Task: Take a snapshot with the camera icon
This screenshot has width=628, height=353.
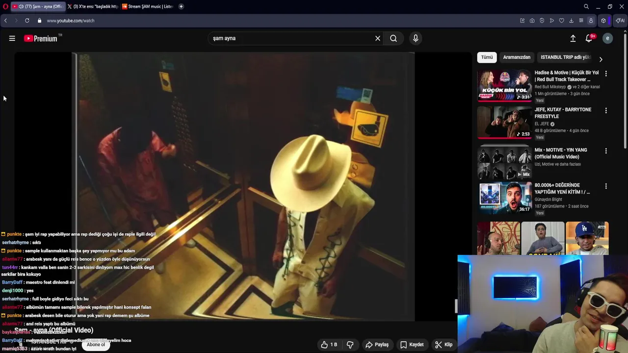Action: pos(532,21)
